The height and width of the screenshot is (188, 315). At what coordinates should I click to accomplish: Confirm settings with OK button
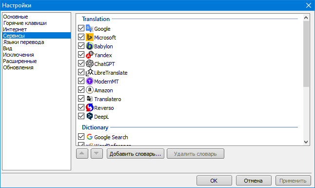click(x=214, y=181)
